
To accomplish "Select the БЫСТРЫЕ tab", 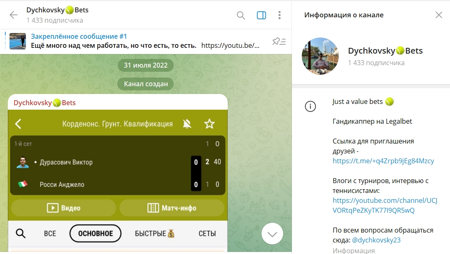I will pyautogui.click(x=155, y=234).
